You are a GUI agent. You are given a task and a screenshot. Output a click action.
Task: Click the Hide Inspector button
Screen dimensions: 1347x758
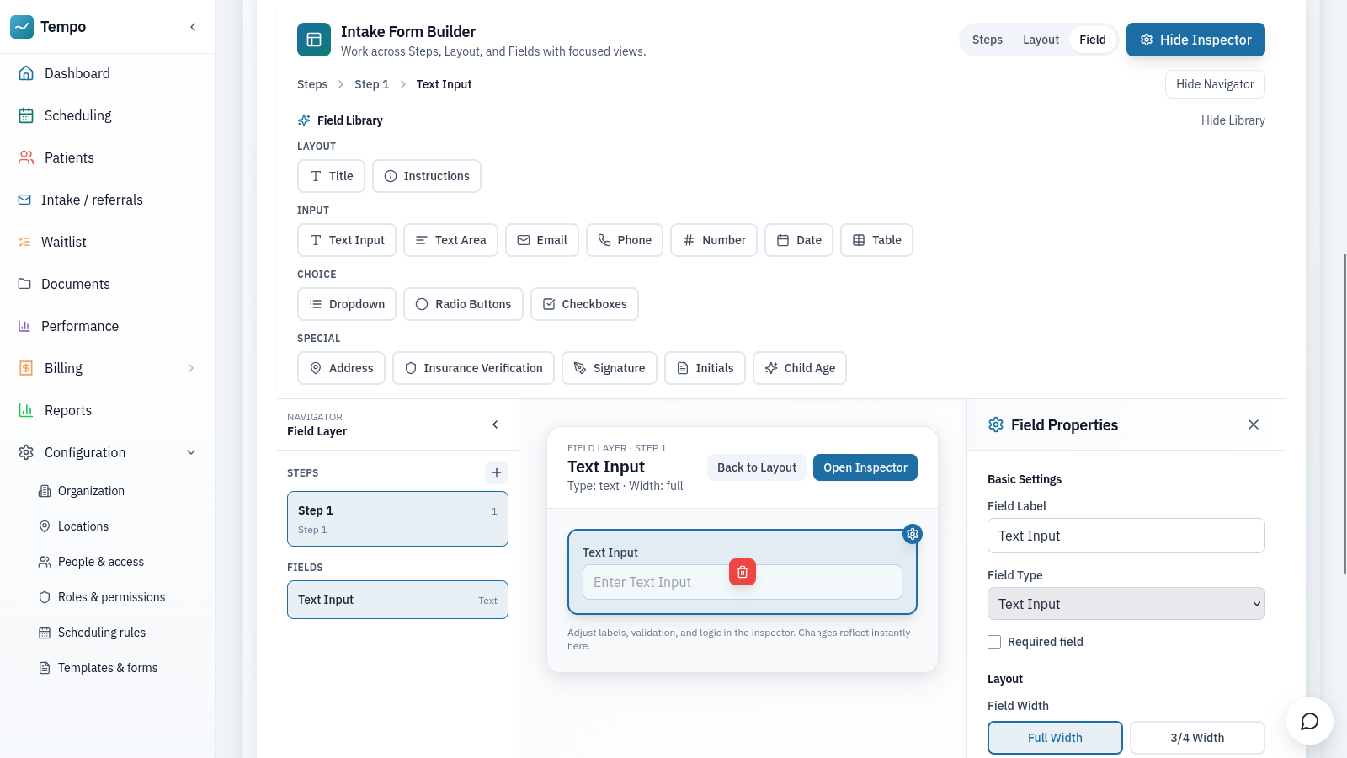tap(1195, 40)
